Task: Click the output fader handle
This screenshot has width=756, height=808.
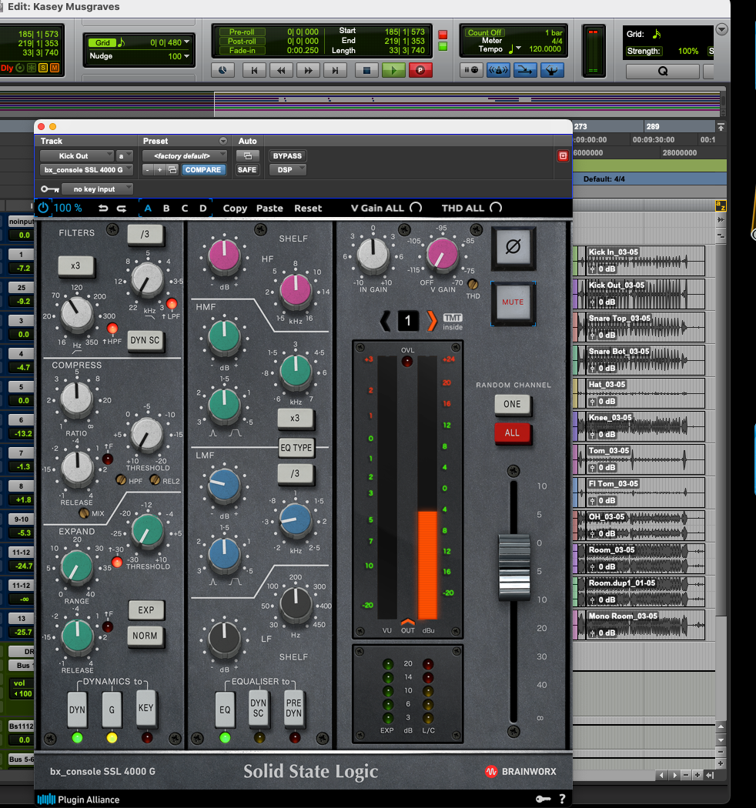Action: pos(514,567)
